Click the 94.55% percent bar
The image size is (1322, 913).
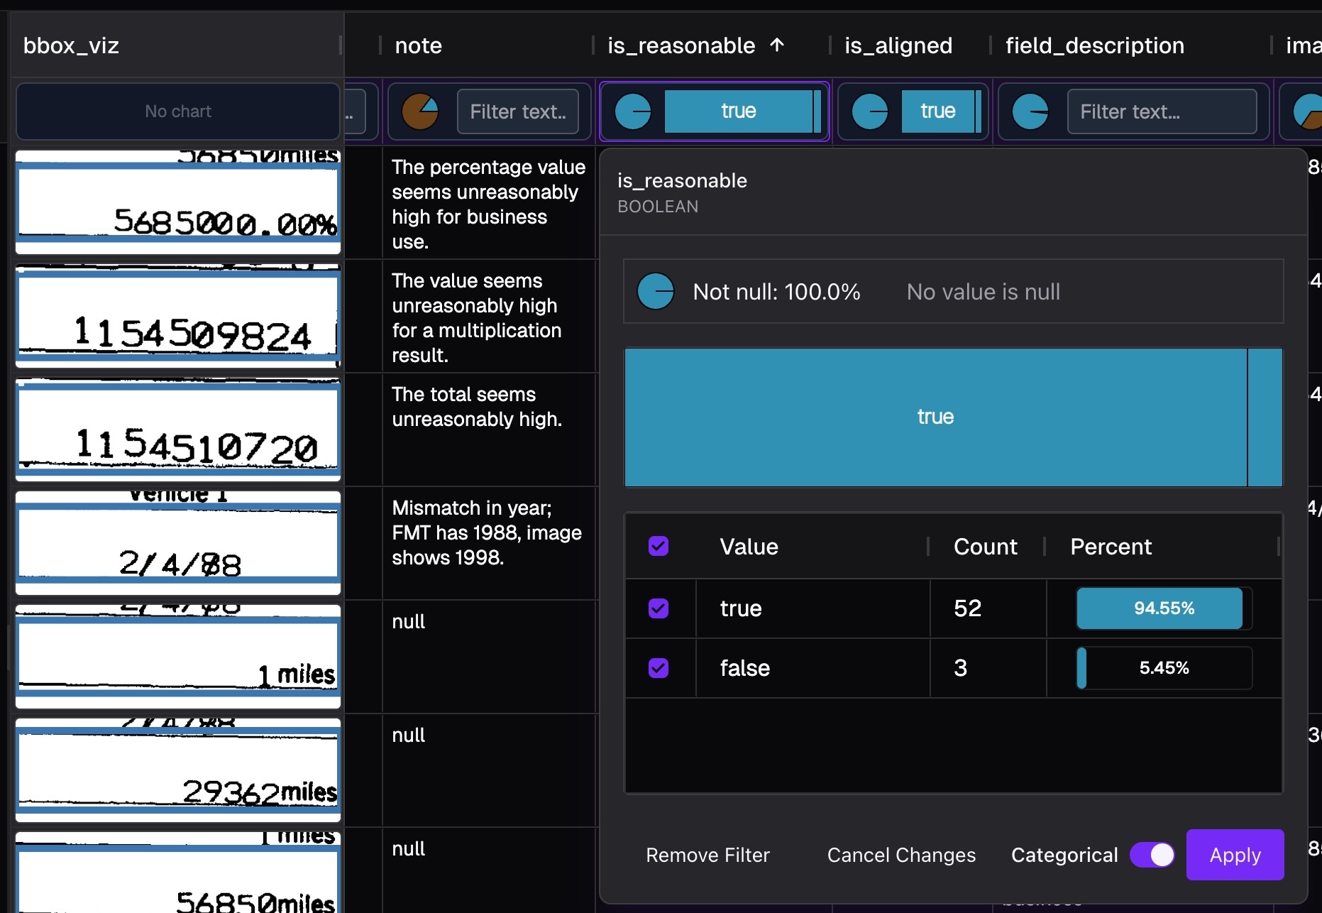(1159, 608)
